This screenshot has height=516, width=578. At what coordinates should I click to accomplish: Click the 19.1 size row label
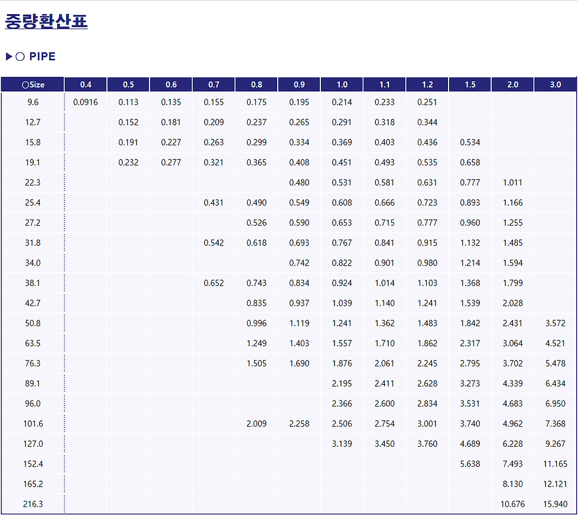(33, 163)
